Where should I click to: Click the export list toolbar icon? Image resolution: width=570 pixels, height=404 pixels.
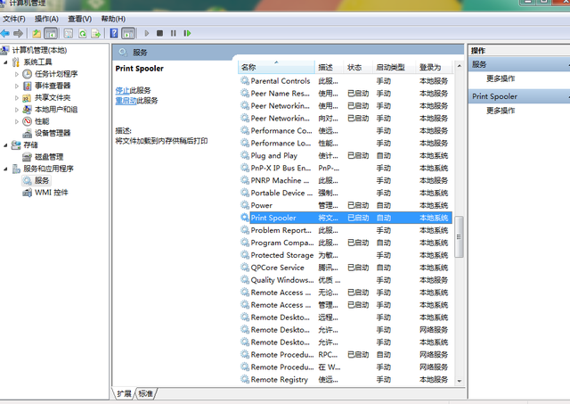pos(96,34)
